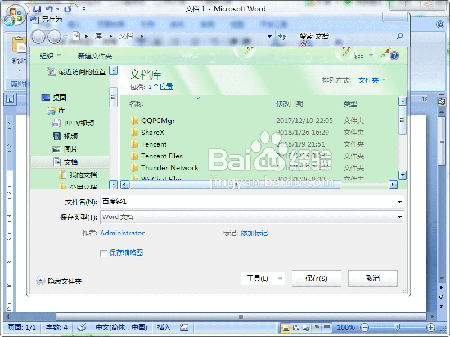Click 中文(简体，中国) language in status bar
The width and height of the screenshot is (450, 337).
coord(121,327)
